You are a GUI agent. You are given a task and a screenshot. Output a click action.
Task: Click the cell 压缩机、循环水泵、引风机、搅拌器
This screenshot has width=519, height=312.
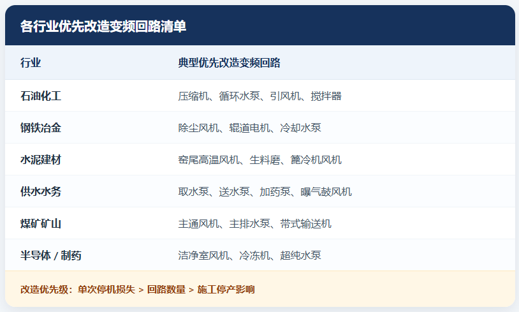tap(259, 96)
